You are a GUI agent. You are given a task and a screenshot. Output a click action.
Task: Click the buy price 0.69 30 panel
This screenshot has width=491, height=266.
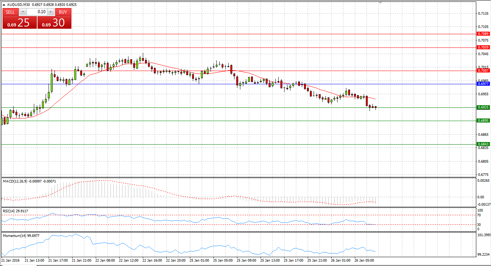(54, 22)
